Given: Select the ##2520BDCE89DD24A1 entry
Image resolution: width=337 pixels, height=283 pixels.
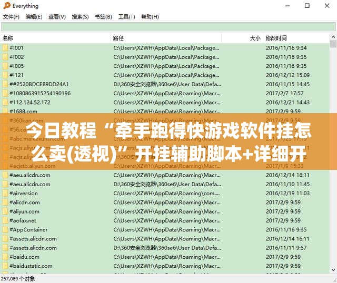Looking at the screenshot, I should [39, 84].
